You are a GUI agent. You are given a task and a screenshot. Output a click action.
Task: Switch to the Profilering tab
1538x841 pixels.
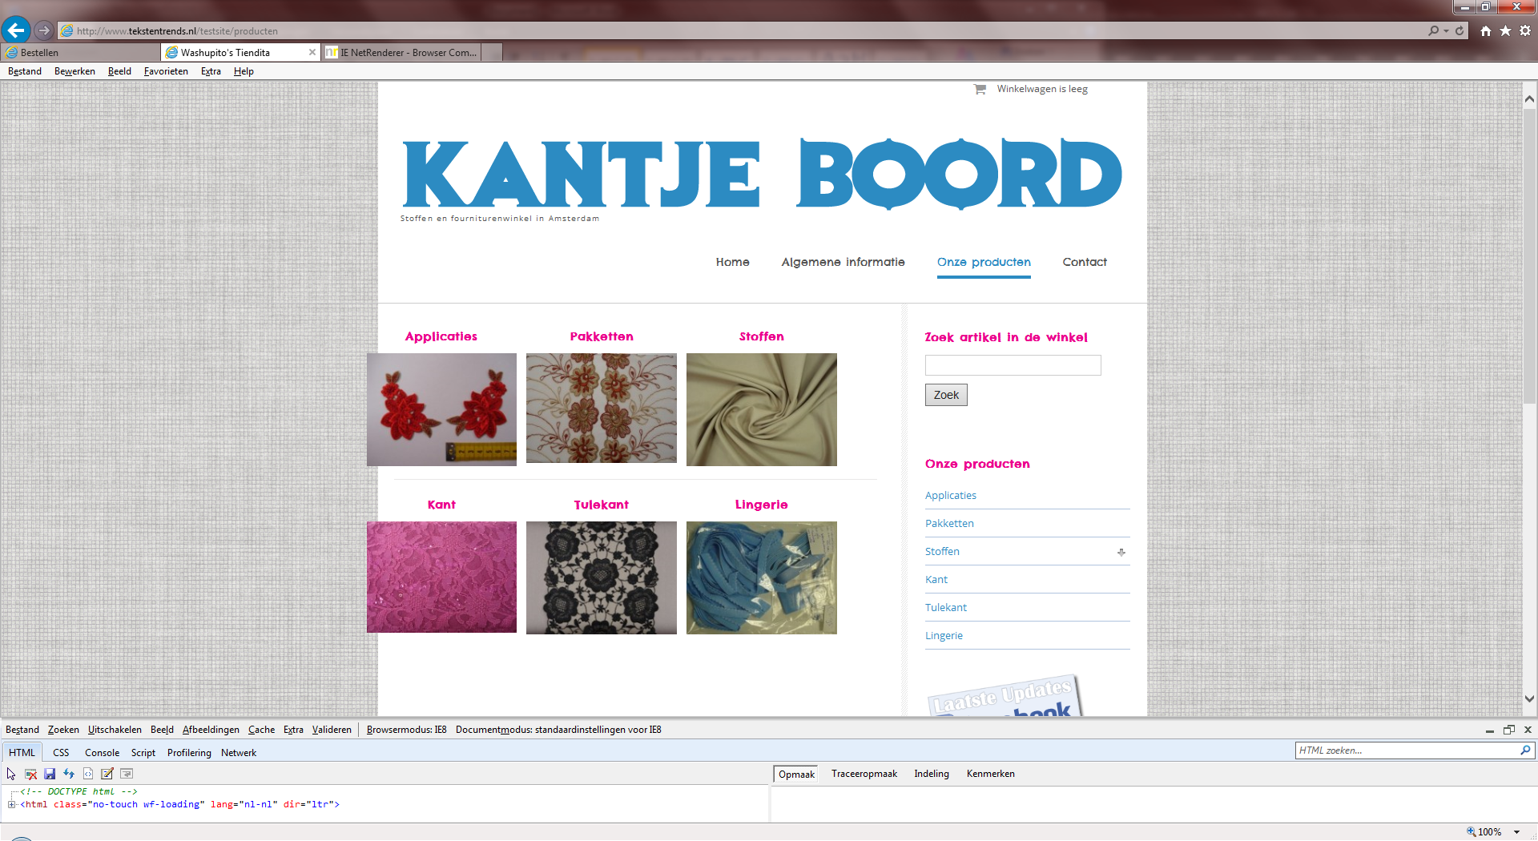tap(189, 753)
